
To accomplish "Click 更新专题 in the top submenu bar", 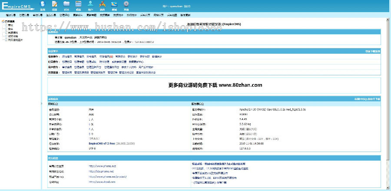I will (x=92, y=15).
